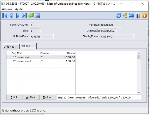The image size is (150, 115).
Task: Minimize the FT0907 window
Action: [x=121, y=4]
